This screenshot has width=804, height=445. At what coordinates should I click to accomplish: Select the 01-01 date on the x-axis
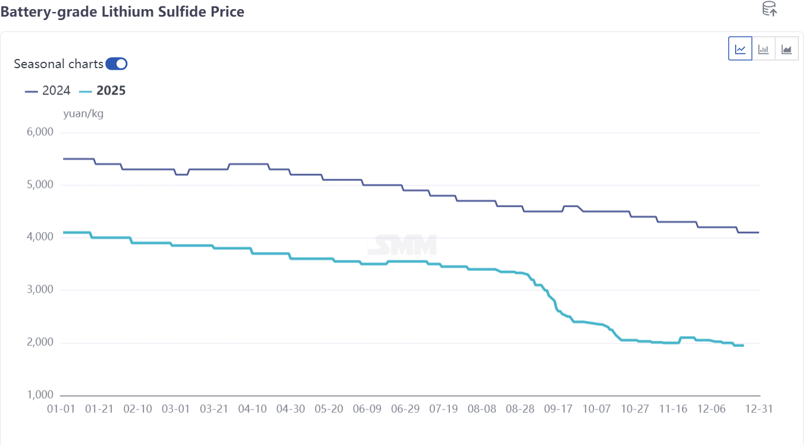click(61, 409)
